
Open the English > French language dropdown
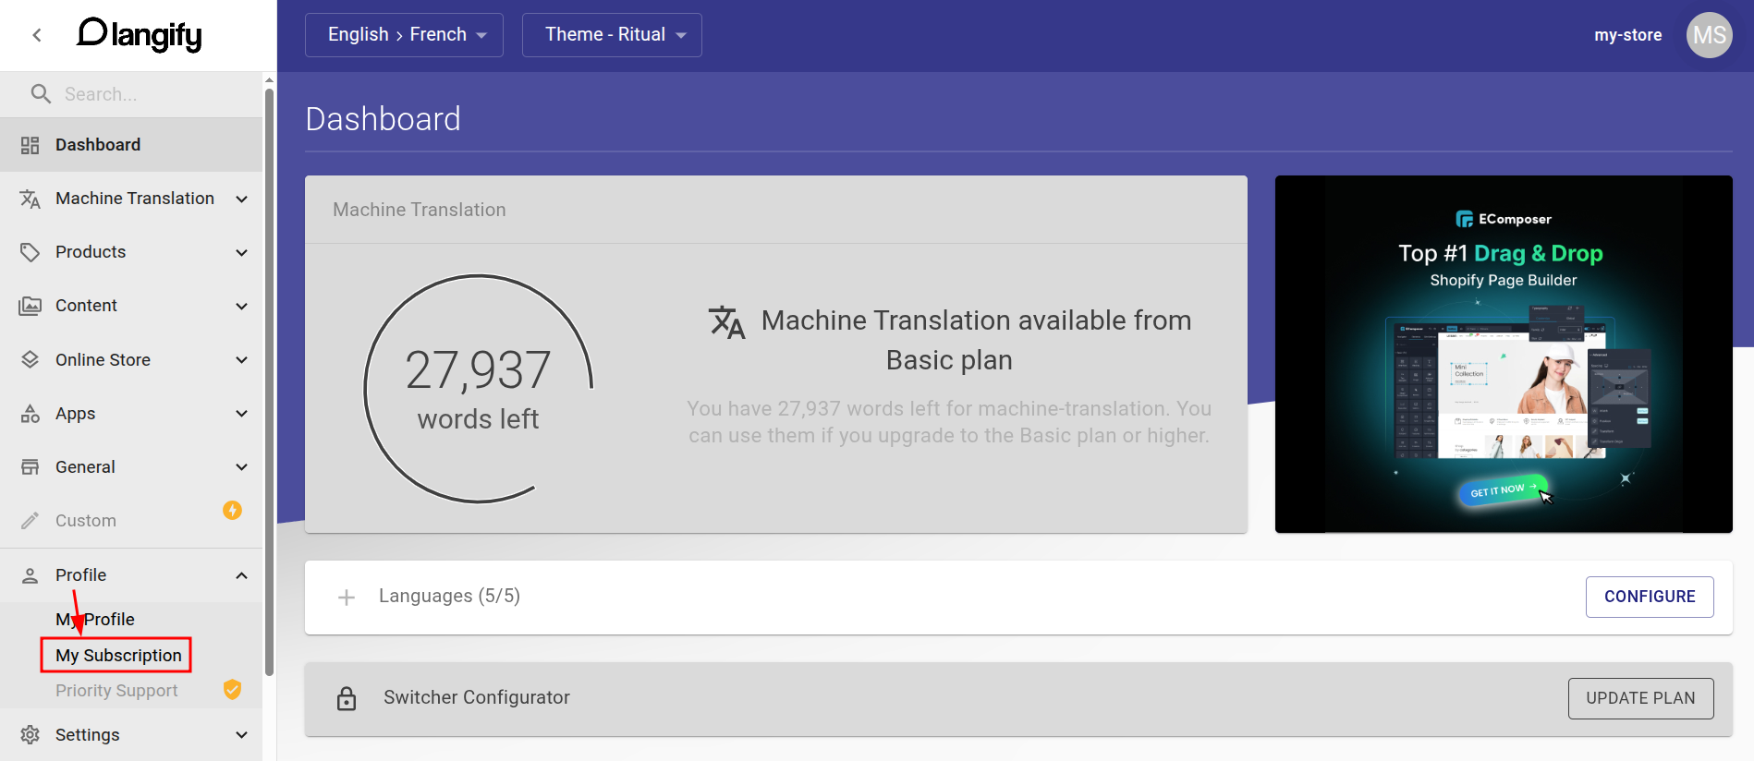pos(404,35)
